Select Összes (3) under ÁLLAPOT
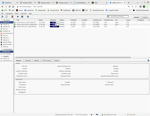Viewport: 150px width, 116px height. click(7, 22)
